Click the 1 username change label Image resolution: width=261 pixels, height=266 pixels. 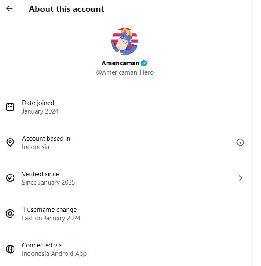[49, 210]
